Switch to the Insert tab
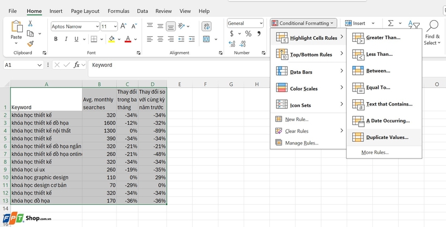446x227 pixels. (x=56, y=11)
